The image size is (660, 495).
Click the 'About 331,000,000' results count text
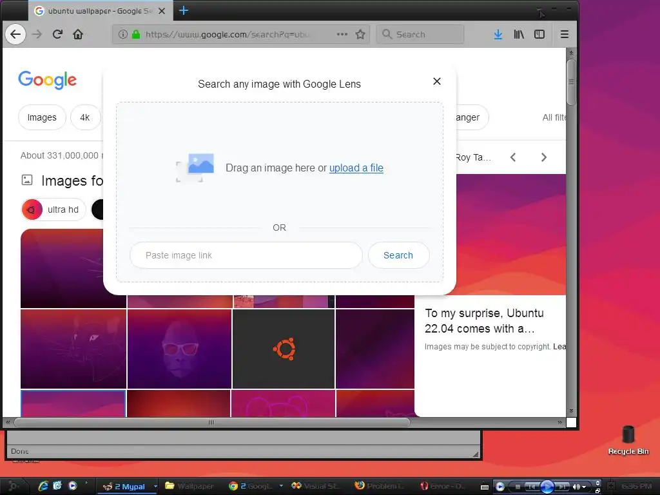(61, 156)
